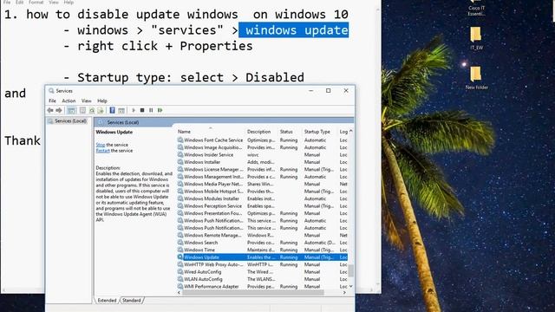Open the View menu in Services
This screenshot has width=555, height=312.
pos(87,101)
